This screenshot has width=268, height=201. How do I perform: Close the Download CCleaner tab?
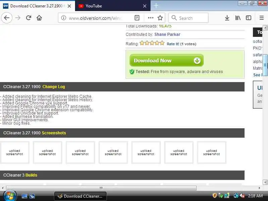point(69,6)
